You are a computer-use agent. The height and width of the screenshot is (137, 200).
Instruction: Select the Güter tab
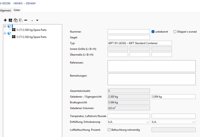(x=17, y=10)
